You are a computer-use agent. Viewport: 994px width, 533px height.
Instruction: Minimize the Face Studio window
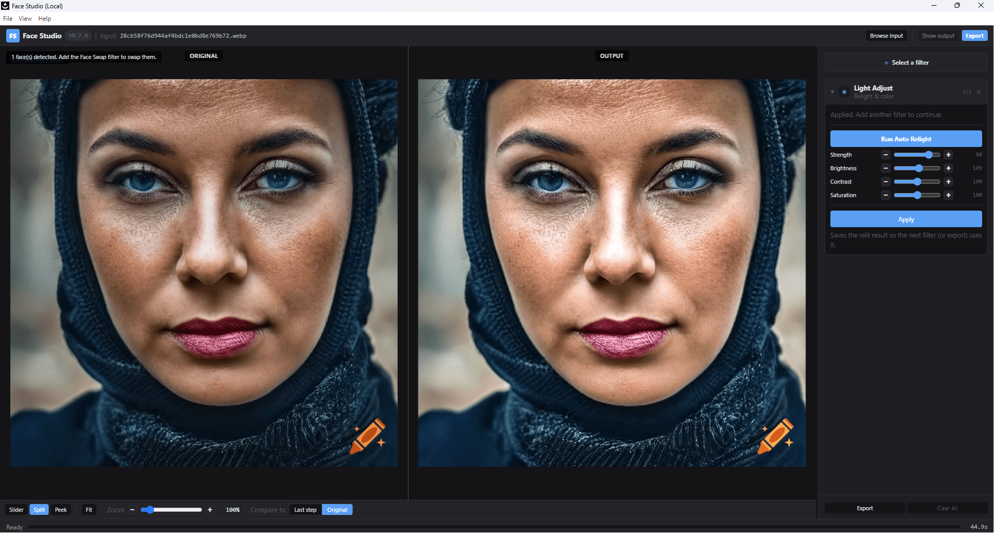(934, 6)
